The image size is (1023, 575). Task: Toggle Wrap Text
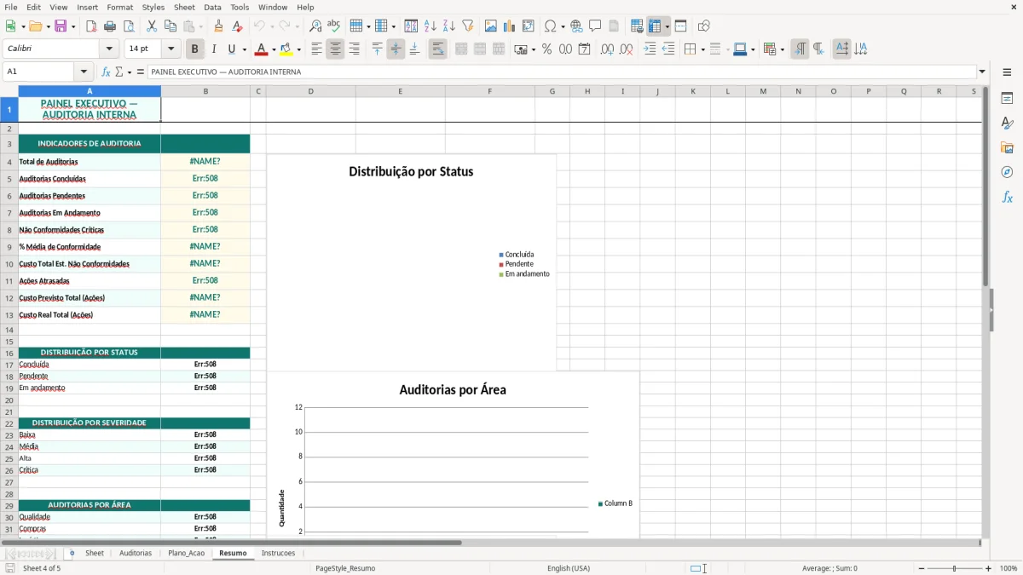tap(437, 49)
